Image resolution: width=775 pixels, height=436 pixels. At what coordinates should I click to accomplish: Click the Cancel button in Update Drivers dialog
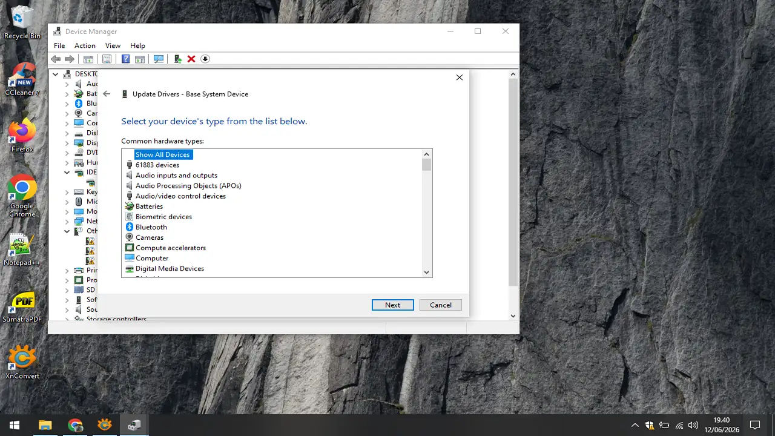coord(441,305)
